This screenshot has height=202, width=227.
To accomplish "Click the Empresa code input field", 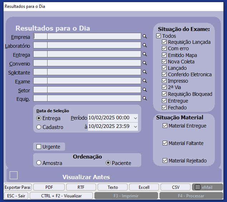I will 40,36.
